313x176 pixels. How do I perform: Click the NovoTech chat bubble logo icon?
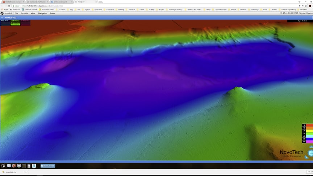(x=310, y=153)
